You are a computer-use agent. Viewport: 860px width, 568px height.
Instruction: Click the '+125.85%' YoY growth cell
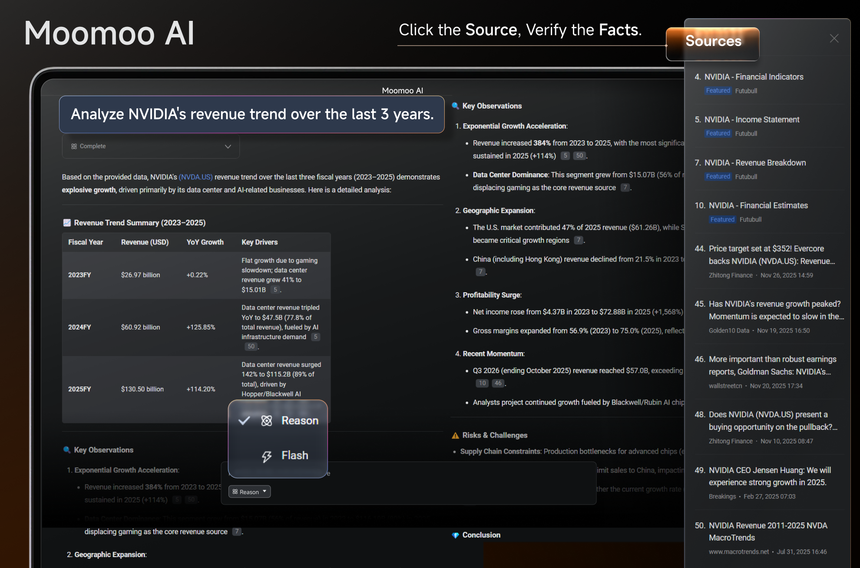tap(201, 327)
